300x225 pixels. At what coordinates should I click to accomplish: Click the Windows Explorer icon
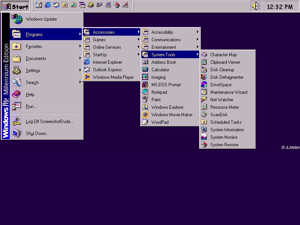coord(145,107)
